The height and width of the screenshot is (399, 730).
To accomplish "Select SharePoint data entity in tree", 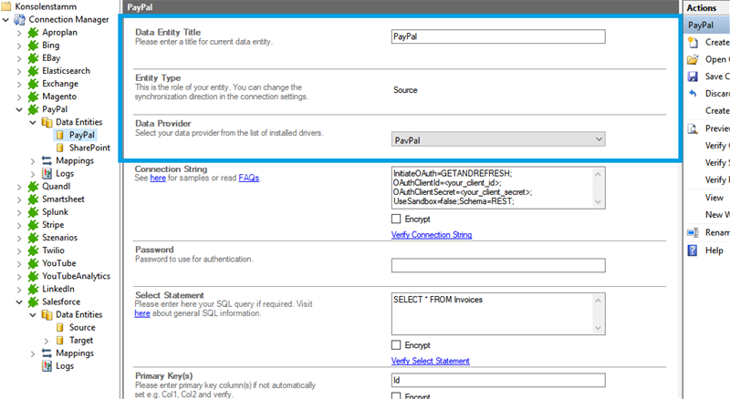I will 89,148.
